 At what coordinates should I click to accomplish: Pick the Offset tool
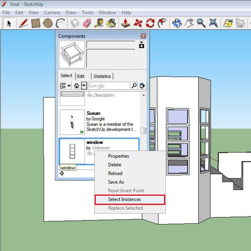(162, 23)
